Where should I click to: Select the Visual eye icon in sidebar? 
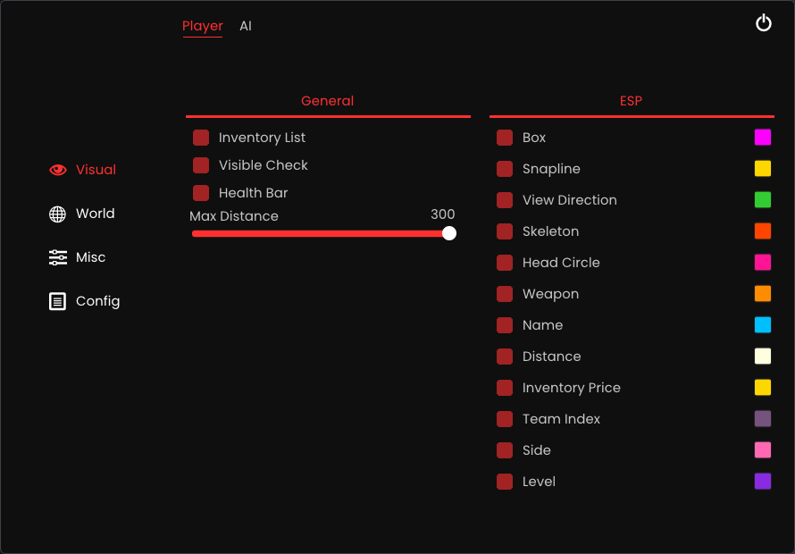click(x=57, y=169)
